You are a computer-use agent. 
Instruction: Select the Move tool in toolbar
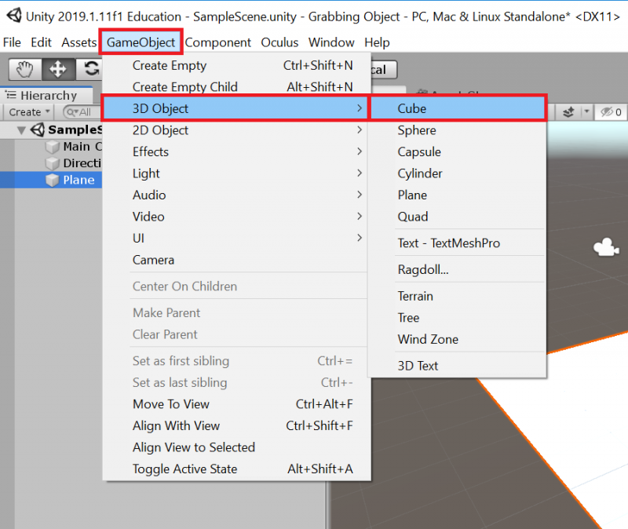click(x=58, y=69)
